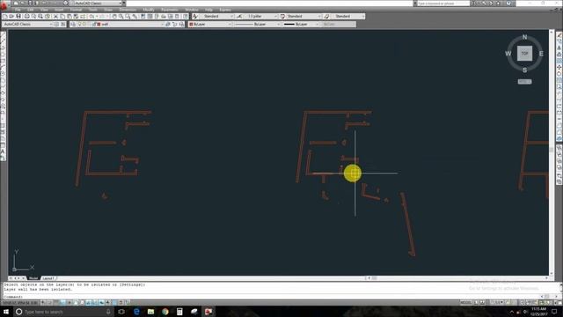
Task: Click the wall layer color swatch
Action: pos(99,24)
